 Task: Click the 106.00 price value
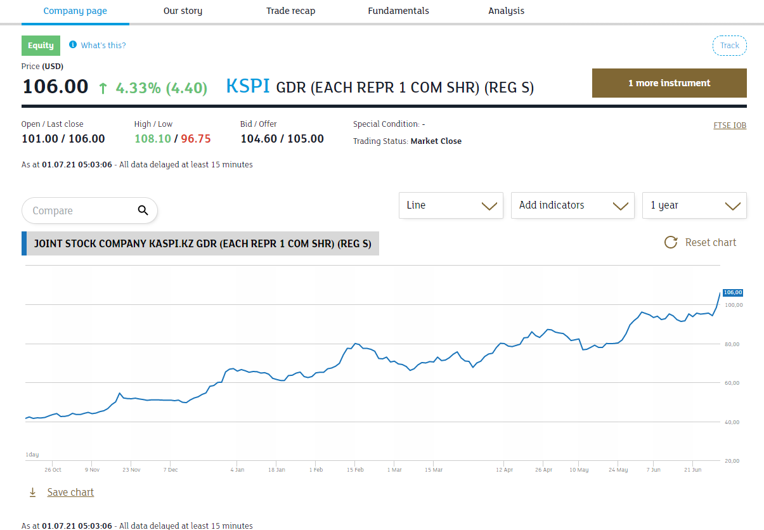(55, 86)
